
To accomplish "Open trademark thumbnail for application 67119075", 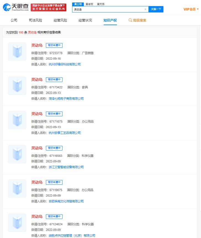I will pos(17,189).
